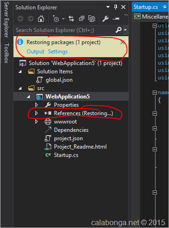Close the Solution Explorer panel

(x=123, y=7)
